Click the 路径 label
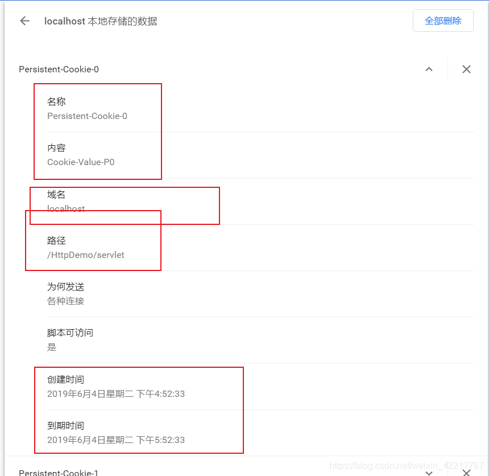The height and width of the screenshot is (476, 489). tap(56, 240)
